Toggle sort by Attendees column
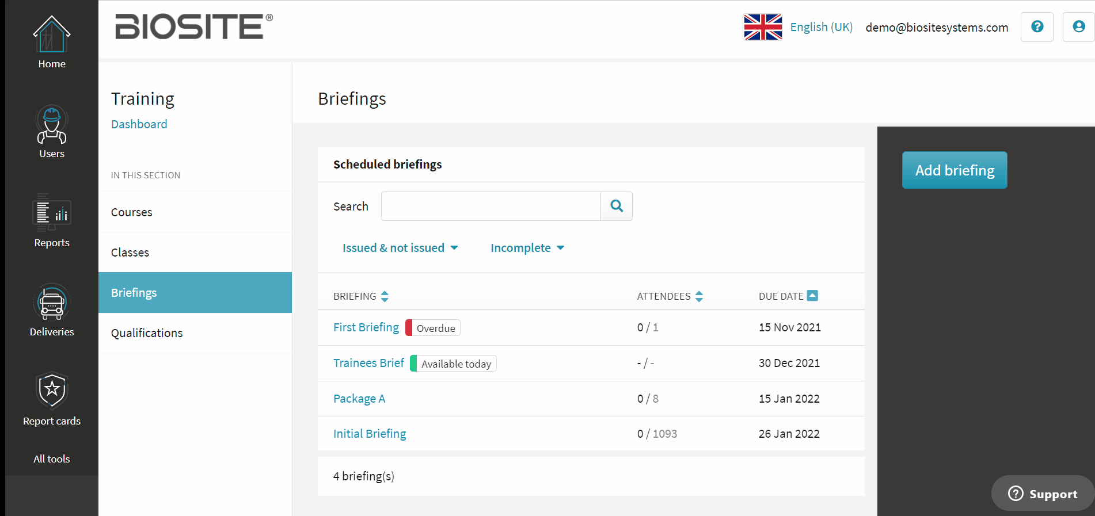Screen dimensions: 1095x516 point(699,296)
